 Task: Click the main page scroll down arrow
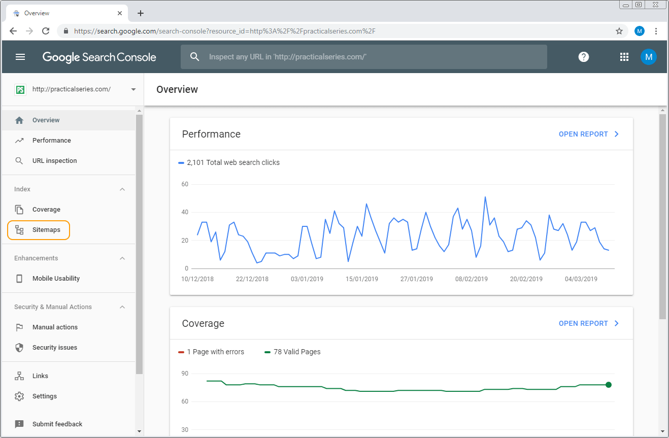[662, 431]
